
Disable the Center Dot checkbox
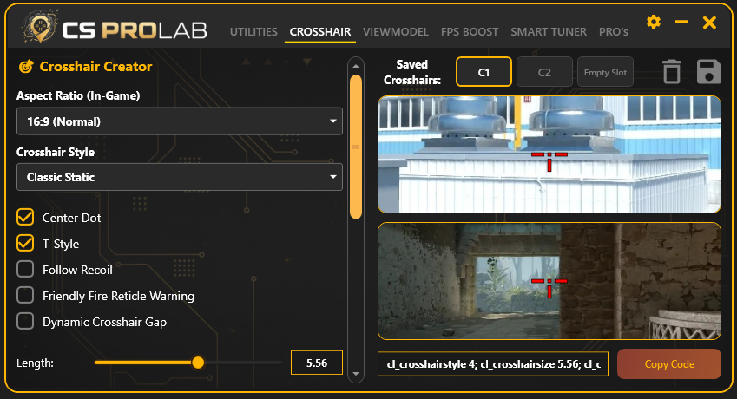tap(25, 218)
